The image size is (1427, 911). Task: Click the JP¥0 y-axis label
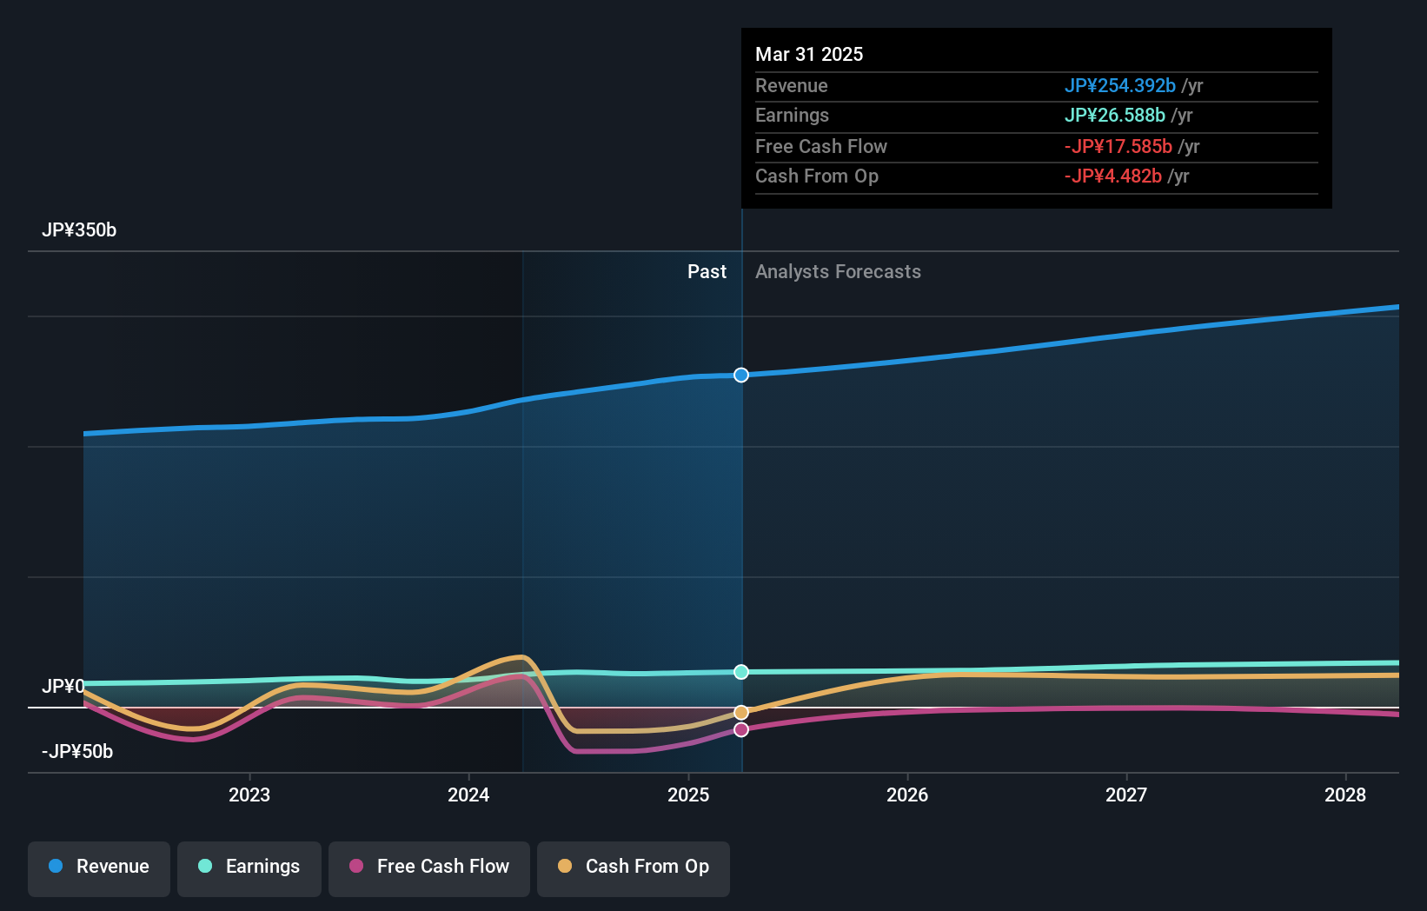click(x=63, y=687)
